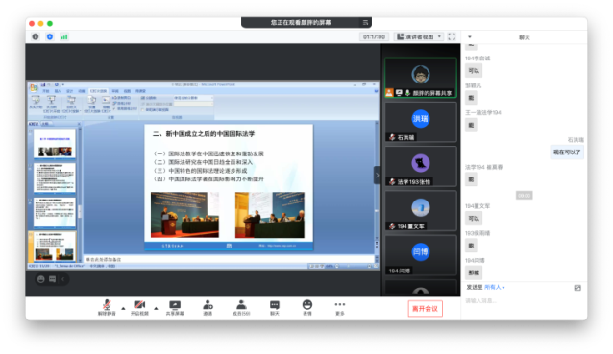The height and width of the screenshot is (354, 613).
Task: Open the Speaker View dropdown
Action: (x=419, y=36)
